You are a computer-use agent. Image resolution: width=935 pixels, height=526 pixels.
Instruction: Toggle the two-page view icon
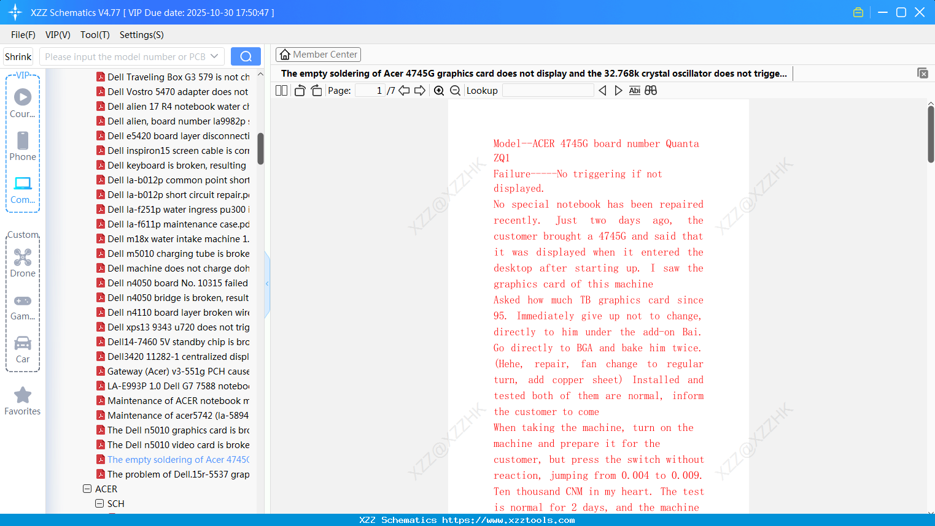pos(281,90)
